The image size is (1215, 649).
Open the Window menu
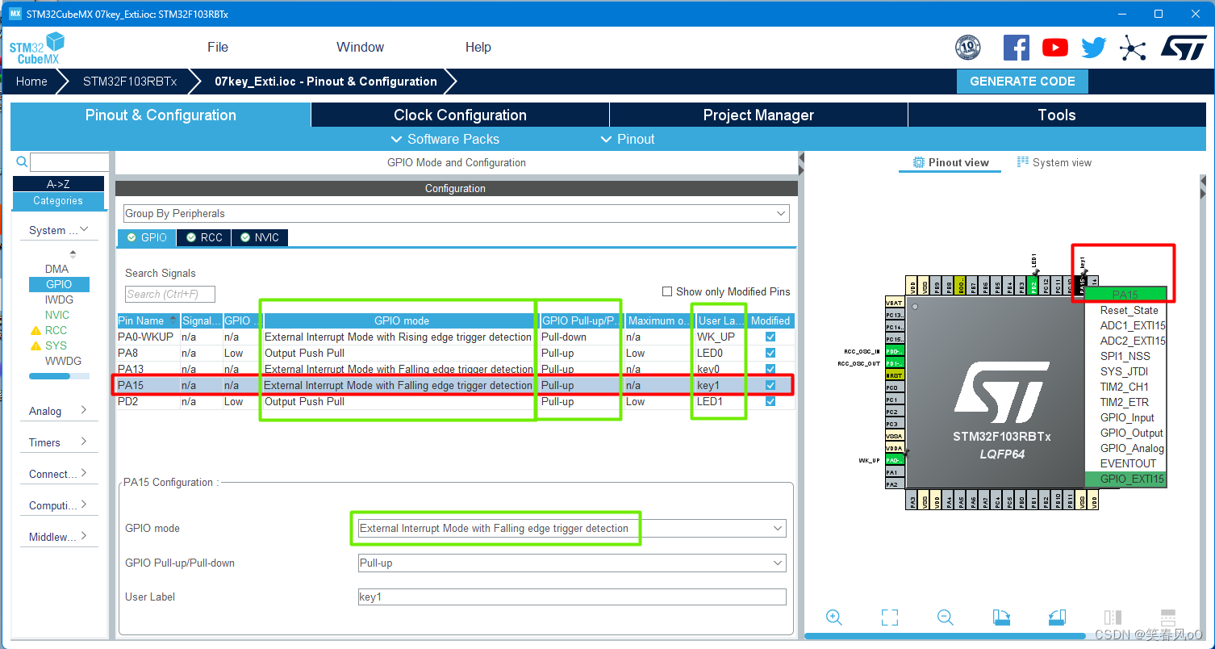pyautogui.click(x=360, y=47)
